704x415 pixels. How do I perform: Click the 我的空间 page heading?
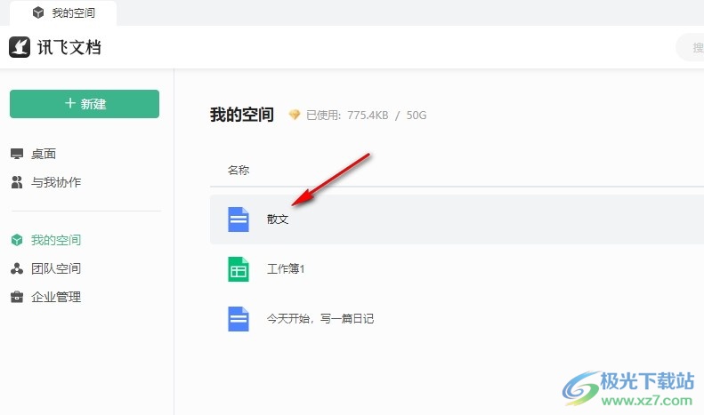242,115
